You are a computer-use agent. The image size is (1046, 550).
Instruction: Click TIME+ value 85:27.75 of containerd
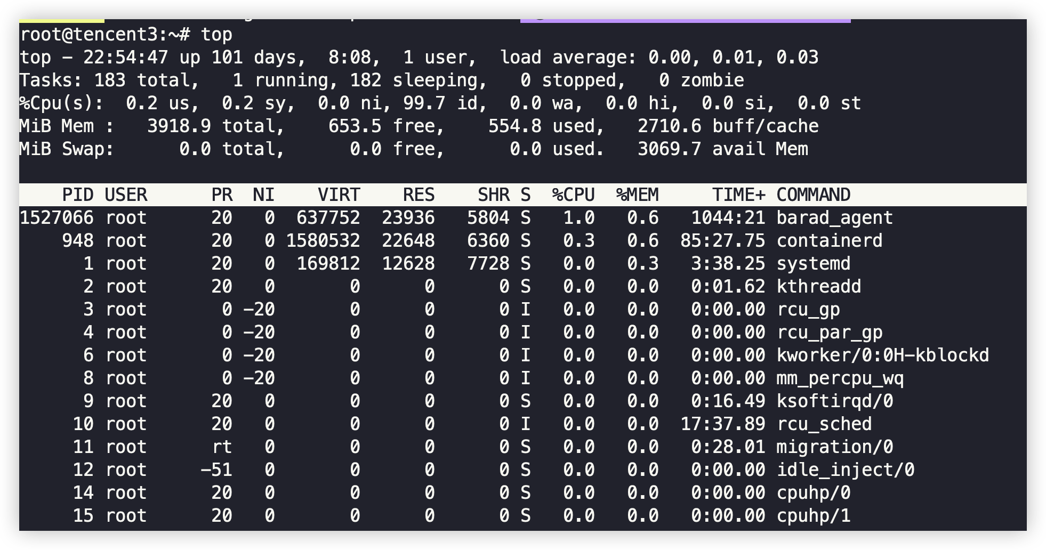tap(723, 241)
